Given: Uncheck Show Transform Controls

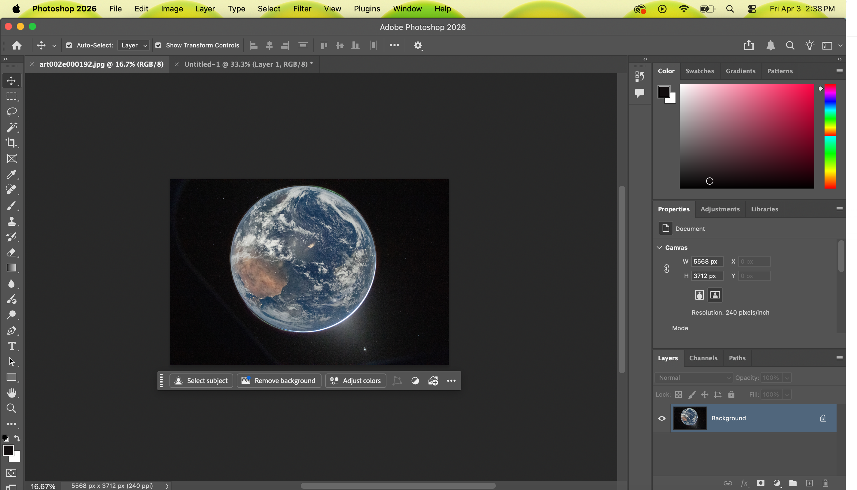Looking at the screenshot, I should point(159,45).
